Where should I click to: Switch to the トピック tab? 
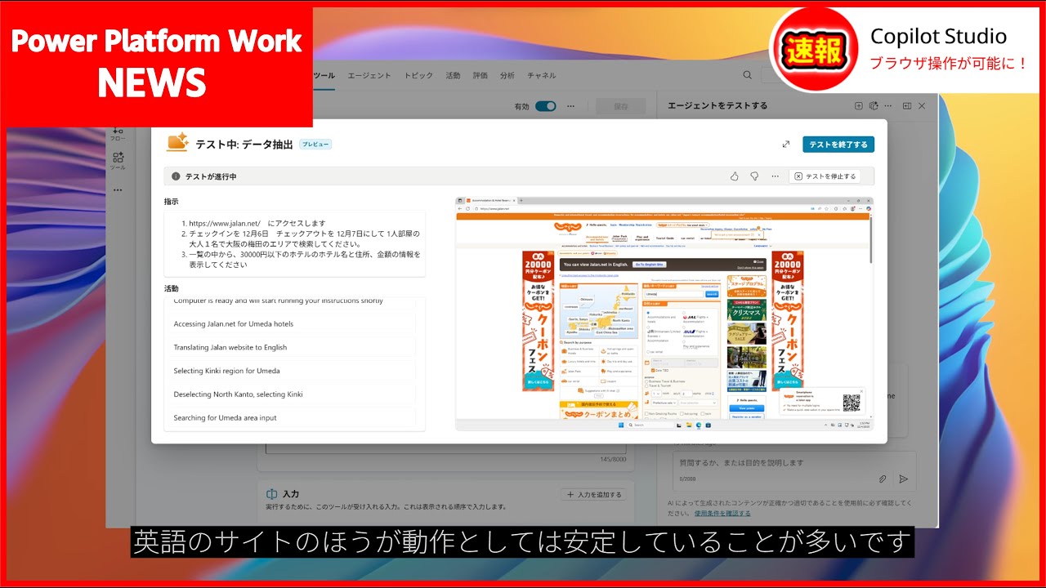(x=418, y=75)
